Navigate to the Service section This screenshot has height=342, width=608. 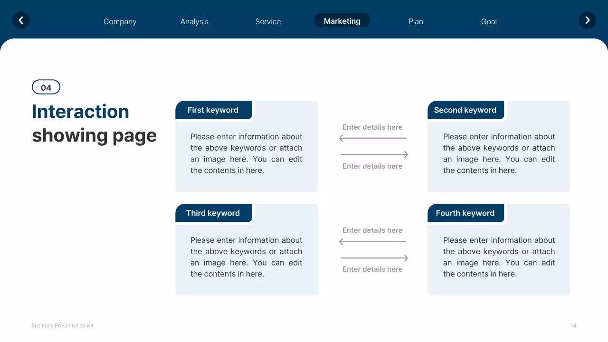(268, 21)
